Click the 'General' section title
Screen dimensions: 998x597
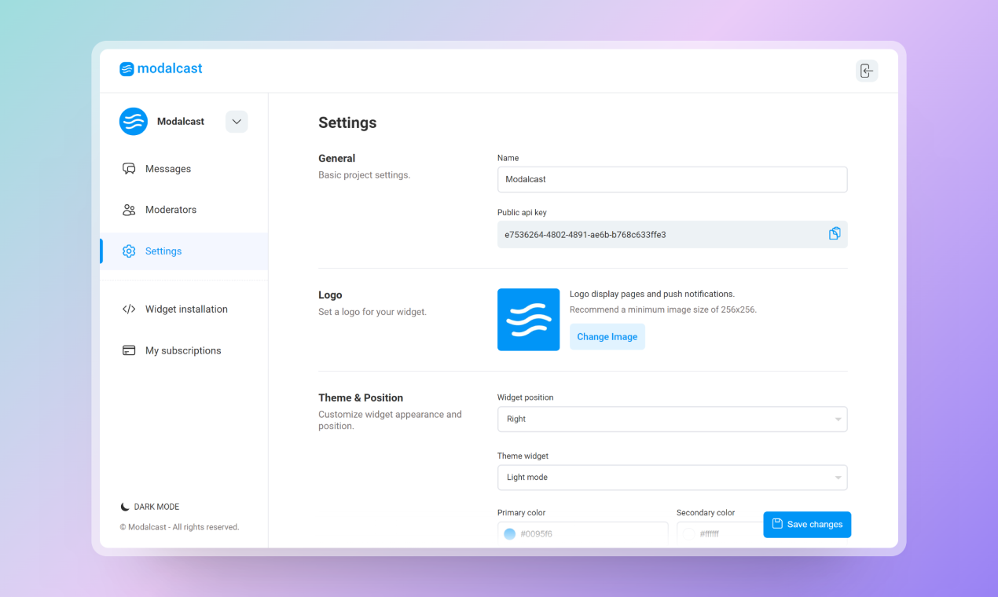click(x=337, y=159)
